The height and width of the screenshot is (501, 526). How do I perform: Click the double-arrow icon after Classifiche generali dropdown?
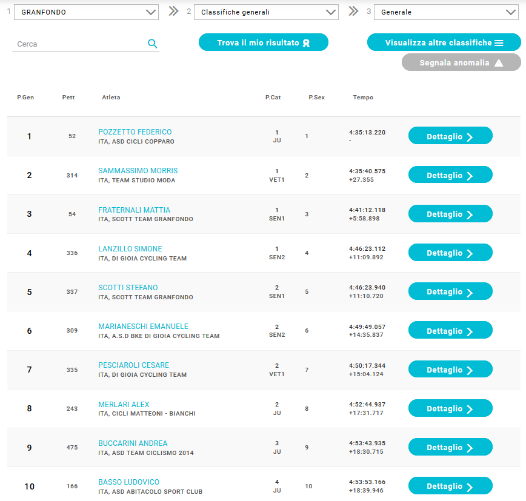point(353,12)
